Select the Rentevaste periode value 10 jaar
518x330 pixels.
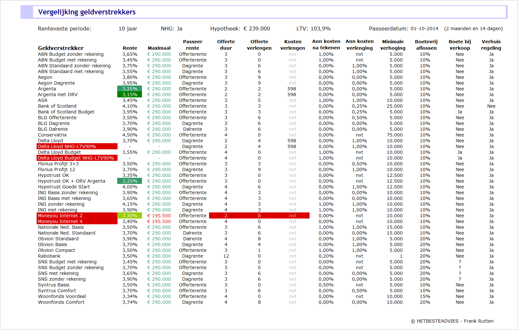pyautogui.click(x=128, y=29)
